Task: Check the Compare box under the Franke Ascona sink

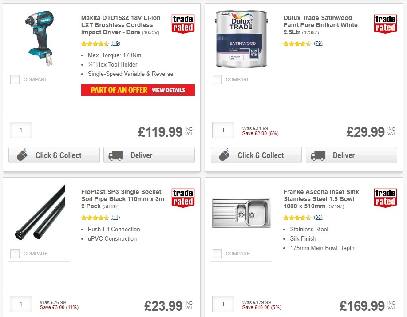Action: (217, 254)
